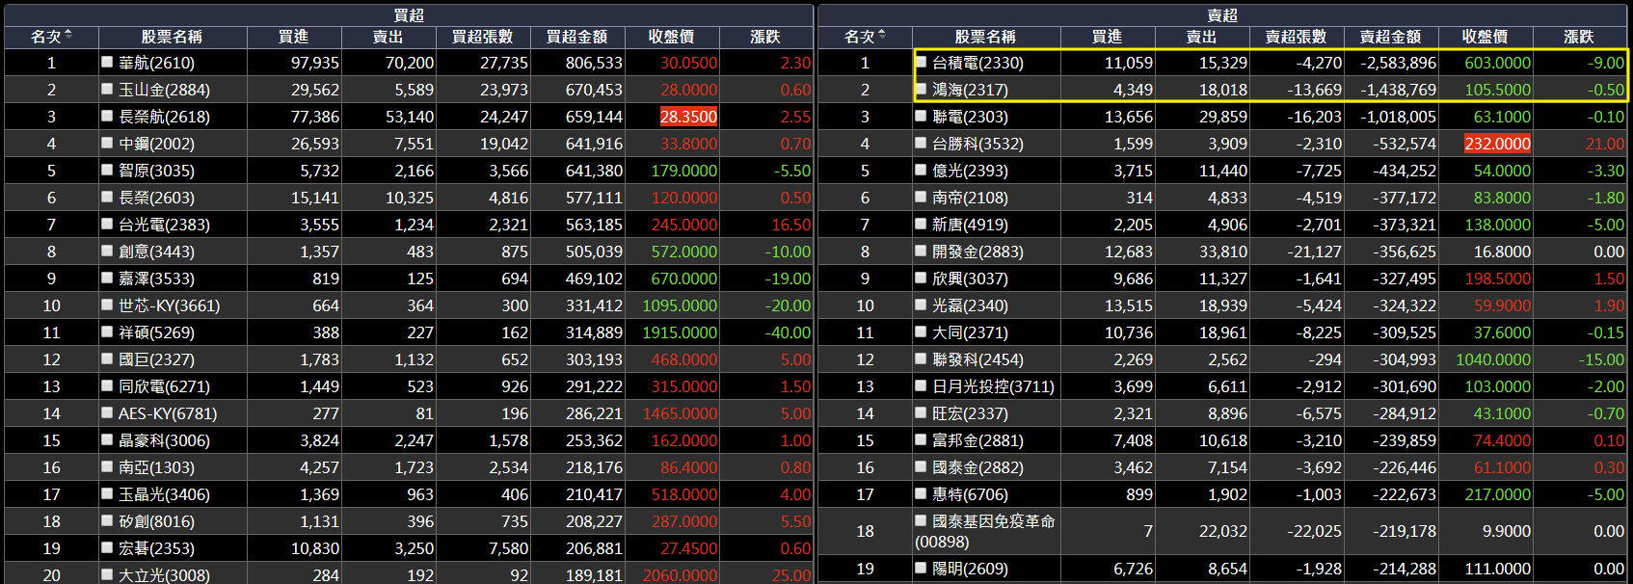Click the highlighted closing price 28.3500
The width and height of the screenshot is (1633, 584).
[688, 117]
